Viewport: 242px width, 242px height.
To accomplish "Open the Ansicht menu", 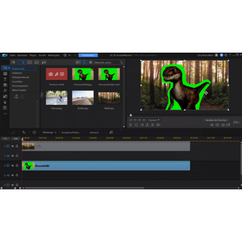I will tap(42, 55).
